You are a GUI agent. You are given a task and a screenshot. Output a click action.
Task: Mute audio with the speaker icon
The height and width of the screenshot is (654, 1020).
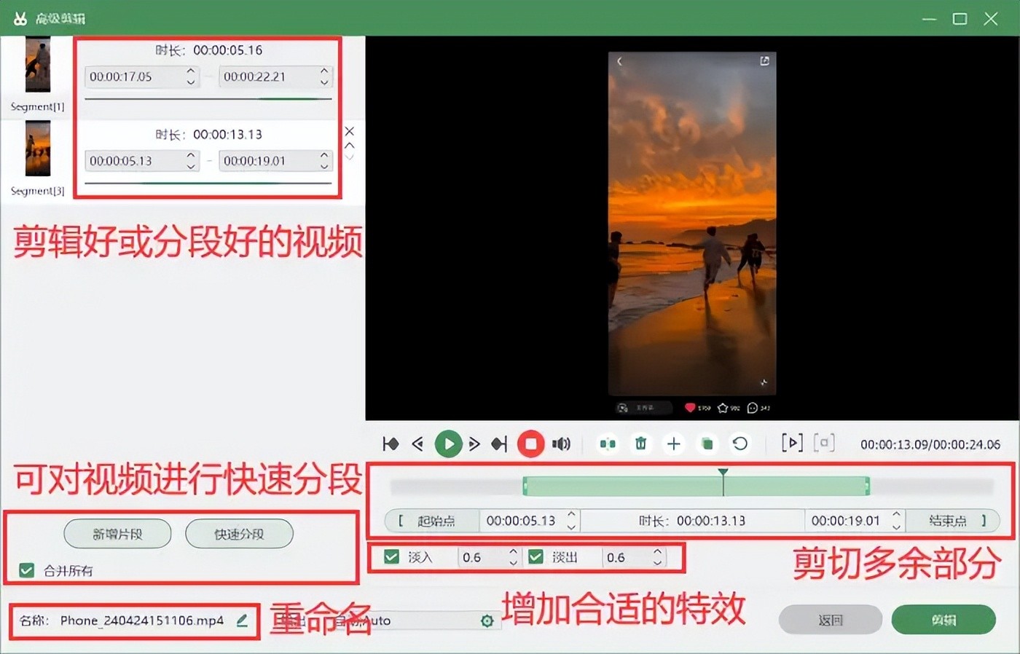click(x=561, y=444)
